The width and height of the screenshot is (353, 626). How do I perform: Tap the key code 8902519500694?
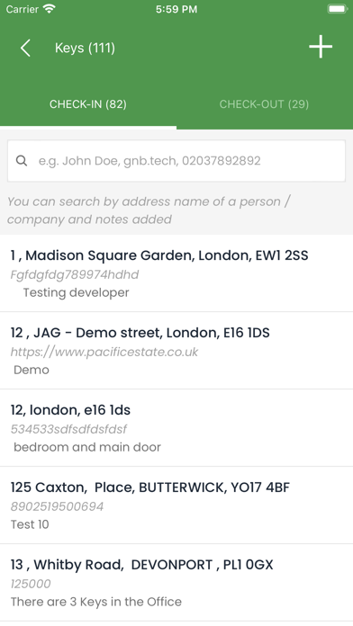[x=57, y=506]
